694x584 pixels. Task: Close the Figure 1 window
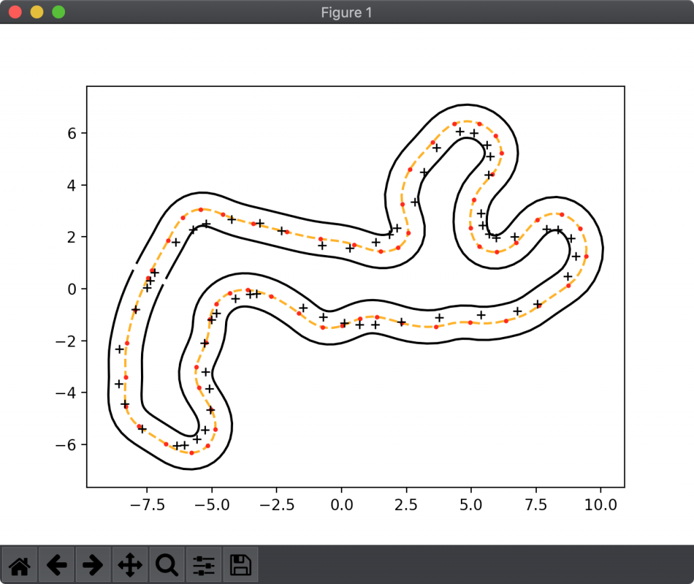tap(15, 12)
